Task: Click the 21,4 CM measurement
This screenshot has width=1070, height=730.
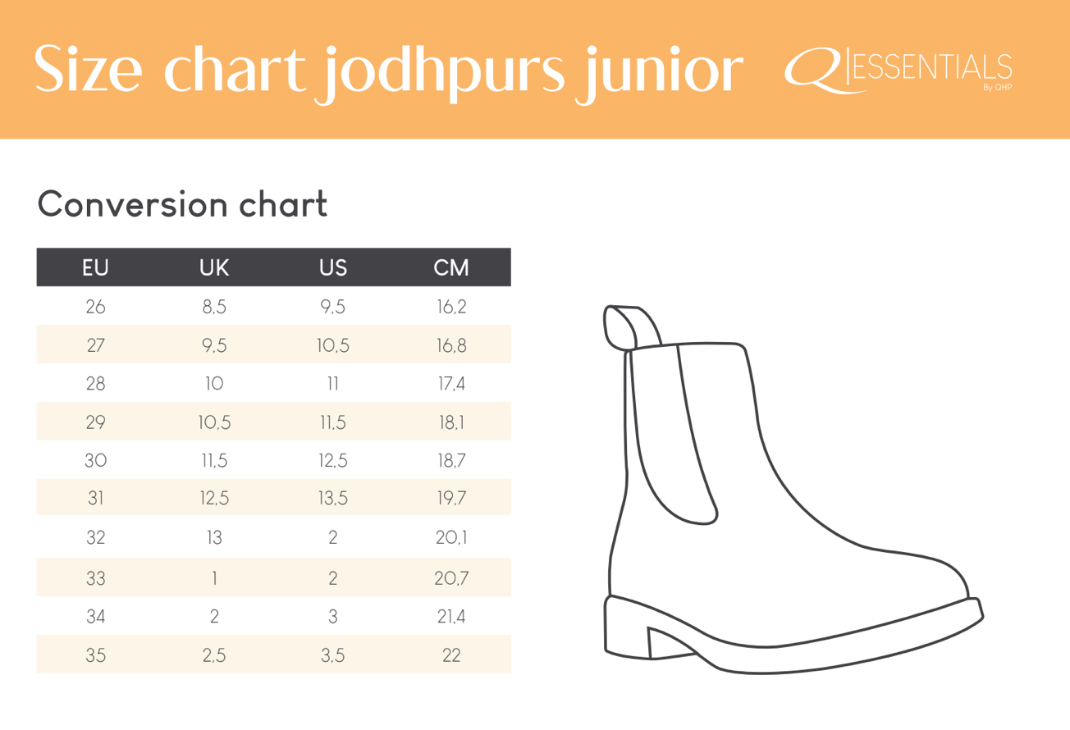Action: click(x=451, y=615)
